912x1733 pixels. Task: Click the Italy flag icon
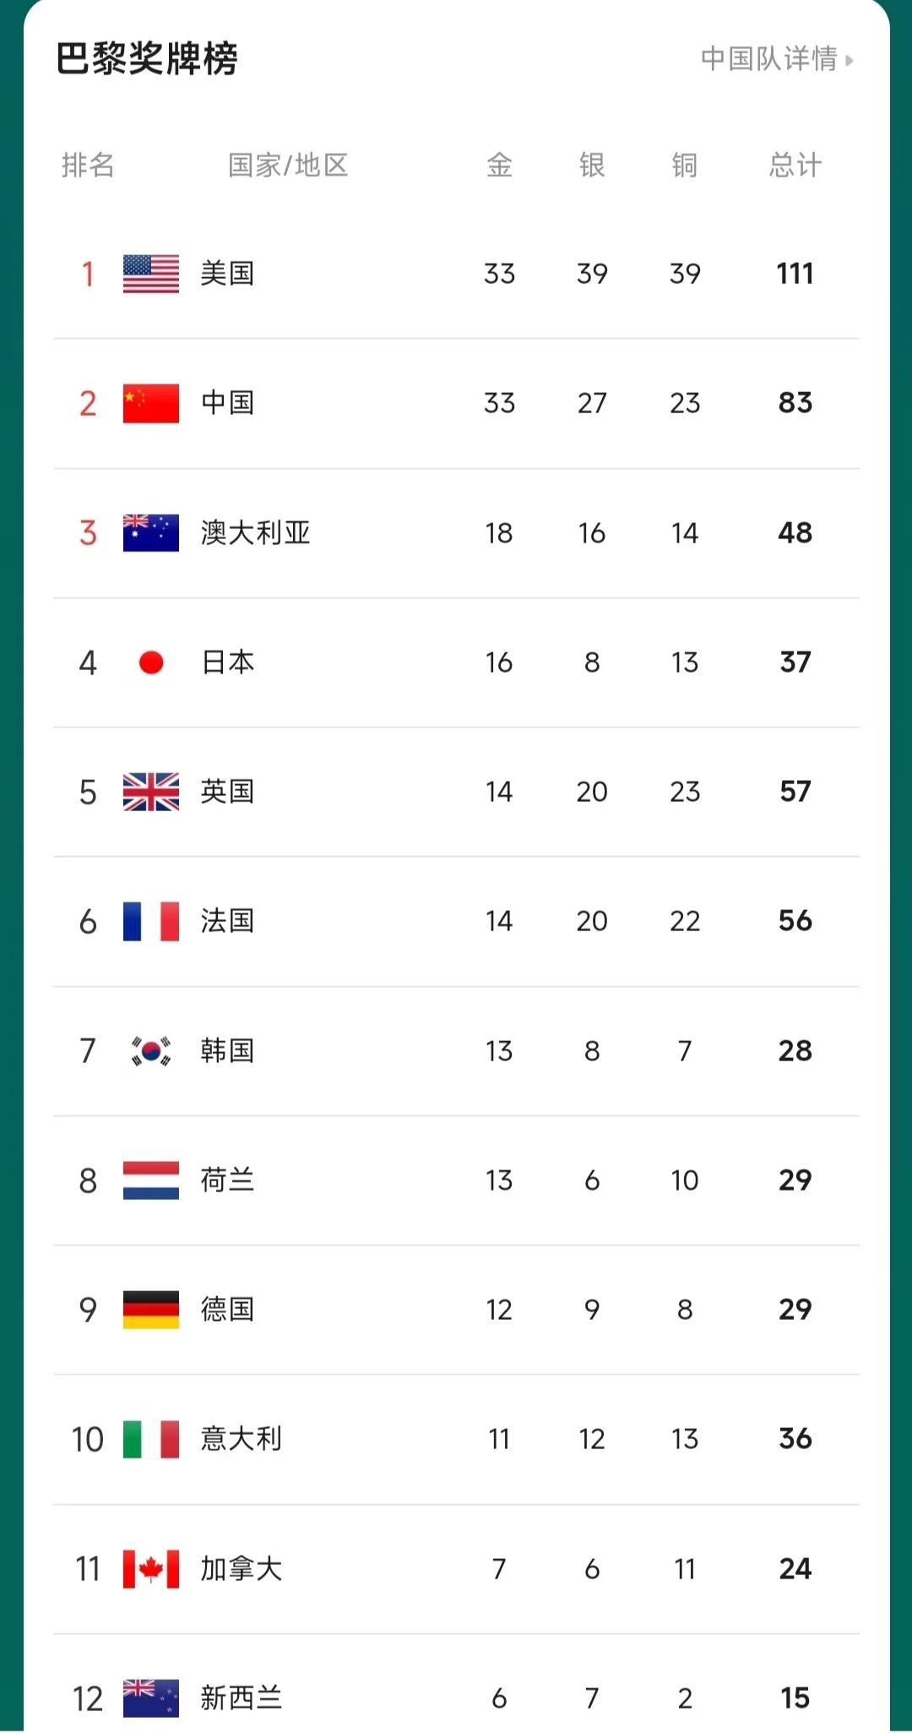tap(151, 1439)
